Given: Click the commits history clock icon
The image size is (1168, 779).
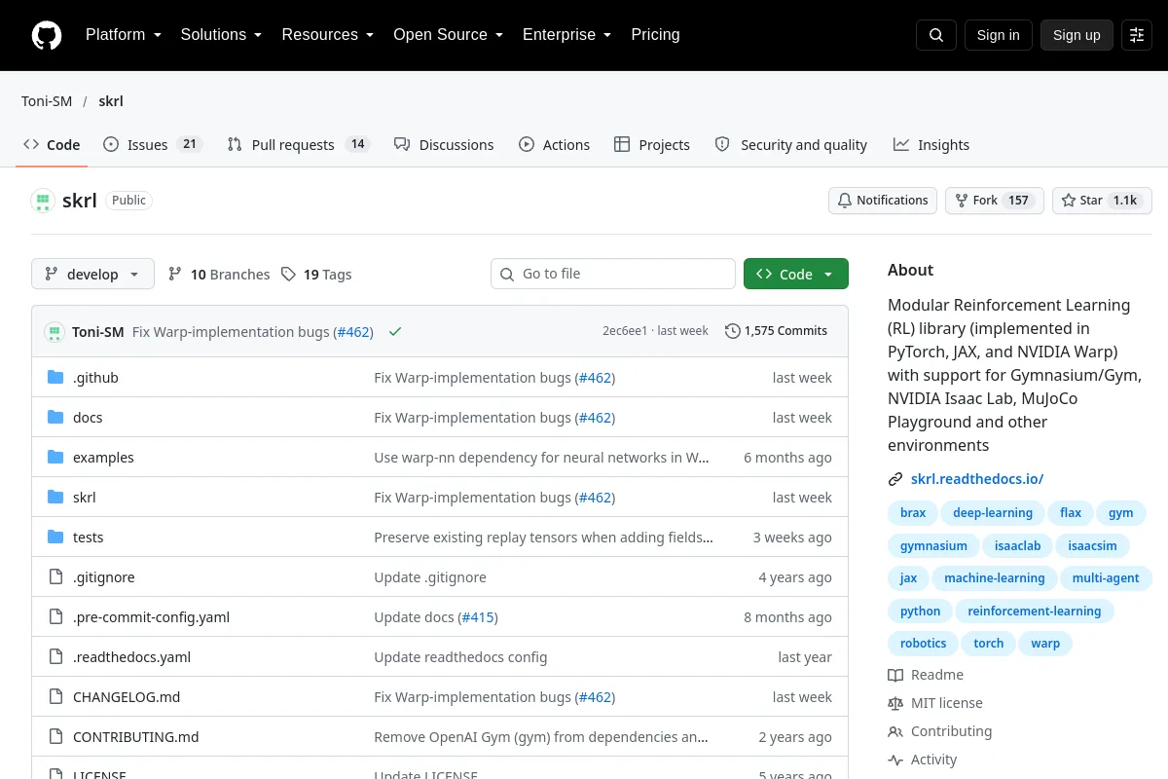Looking at the screenshot, I should [x=732, y=331].
